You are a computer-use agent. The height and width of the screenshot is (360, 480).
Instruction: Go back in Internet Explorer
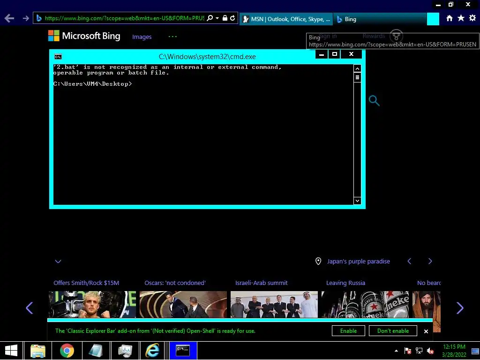[9, 18]
